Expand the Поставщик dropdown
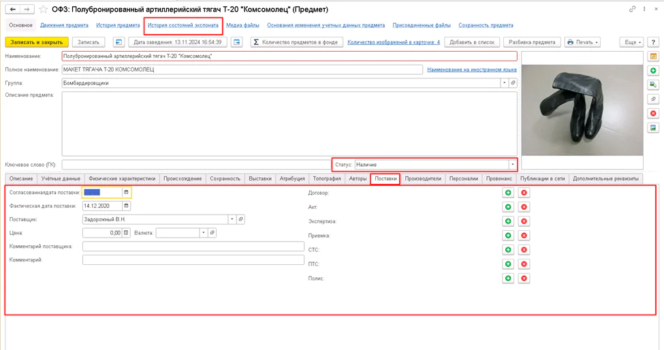 [232, 220]
